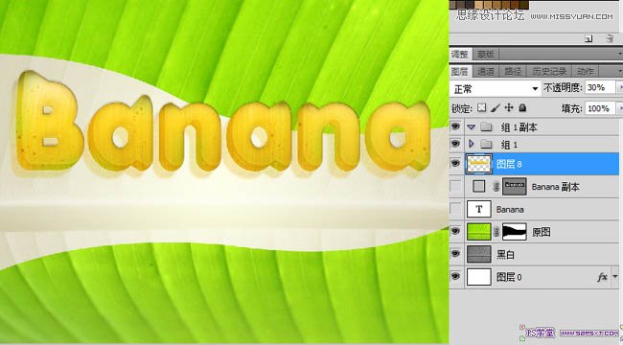The height and width of the screenshot is (345, 623).
Task: Hide 图层 8 with its eye icon
Action: pyautogui.click(x=455, y=163)
